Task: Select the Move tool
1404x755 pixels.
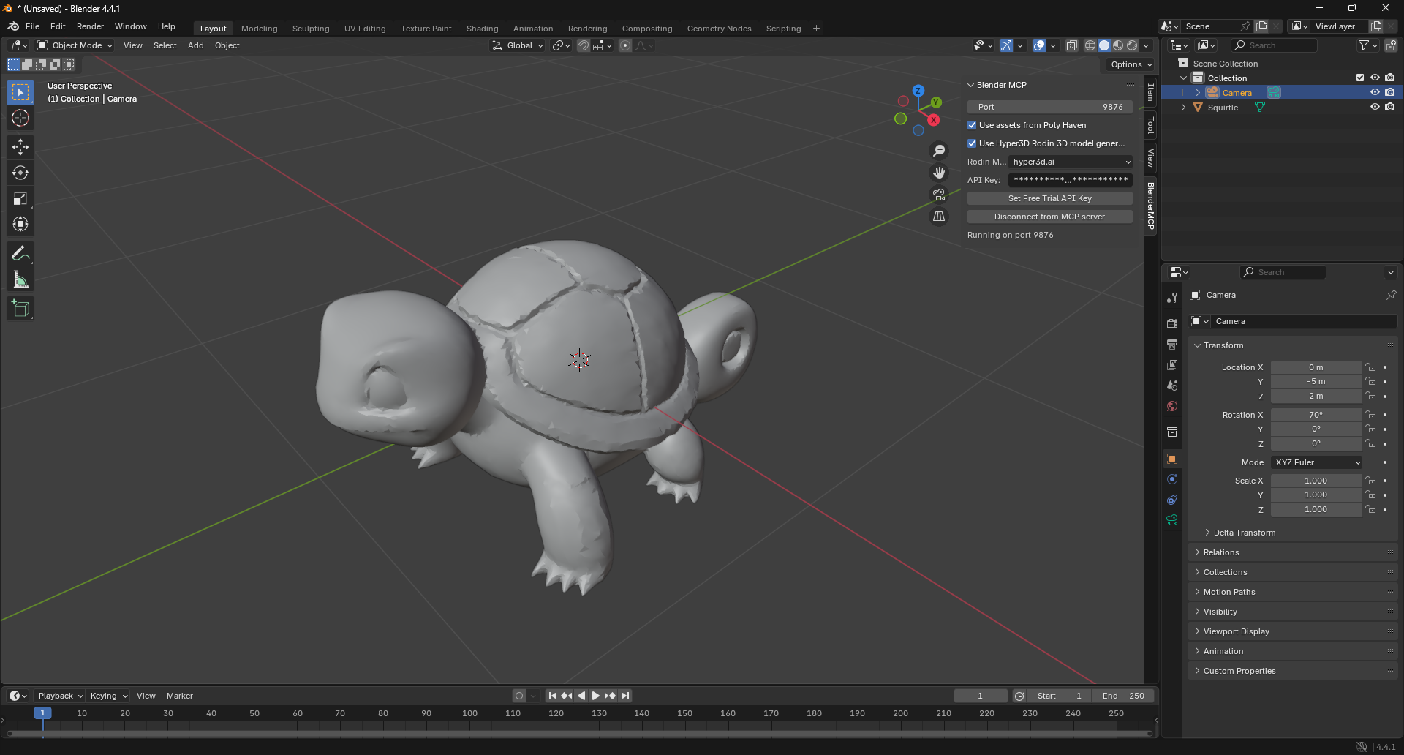Action: [x=20, y=147]
